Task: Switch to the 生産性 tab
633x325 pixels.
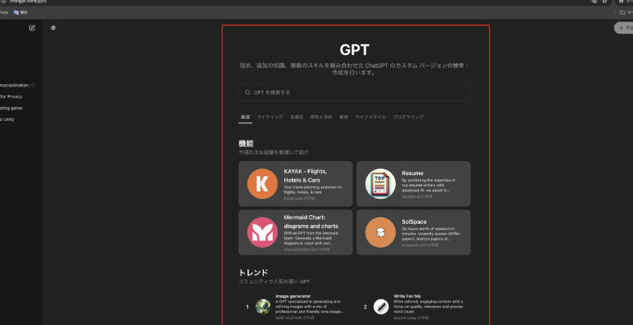Action: [x=297, y=117]
